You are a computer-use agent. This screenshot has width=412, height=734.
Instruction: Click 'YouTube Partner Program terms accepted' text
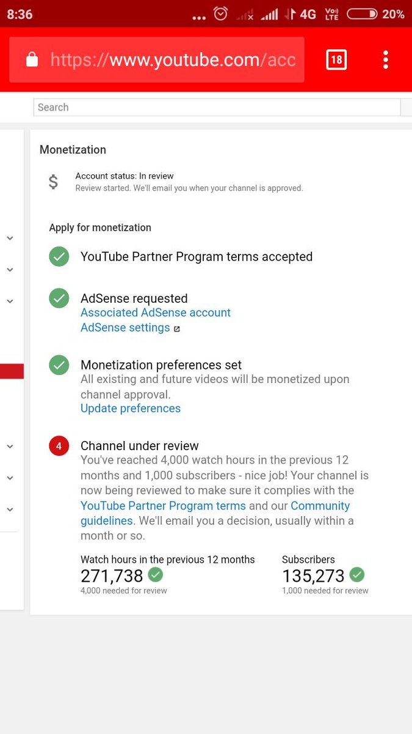(197, 257)
